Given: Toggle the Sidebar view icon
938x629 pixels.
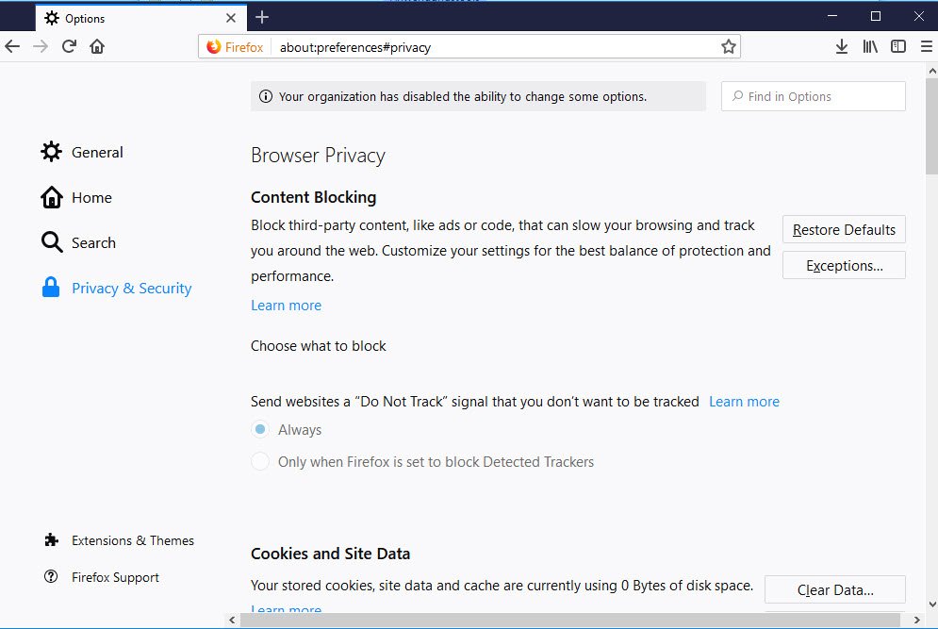Looking at the screenshot, I should [898, 46].
